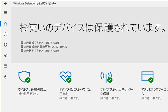This screenshot has width=168, height=112.
Task: Click the large firewall antenna icon
Action: tap(106, 77)
